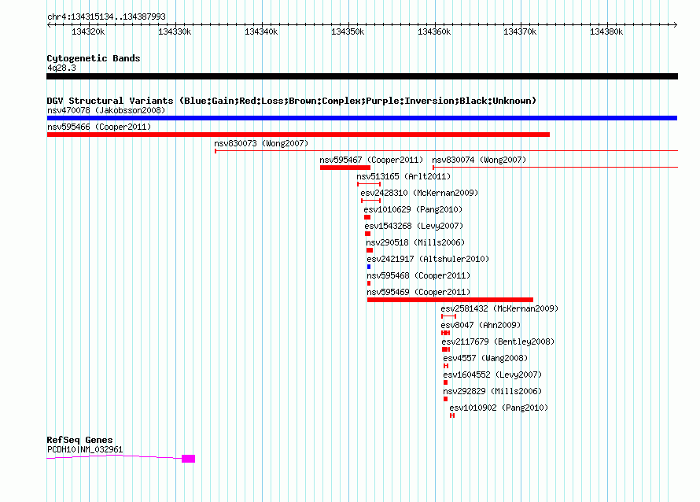Select esv2421917 (Altshuler2010) label

point(428,259)
